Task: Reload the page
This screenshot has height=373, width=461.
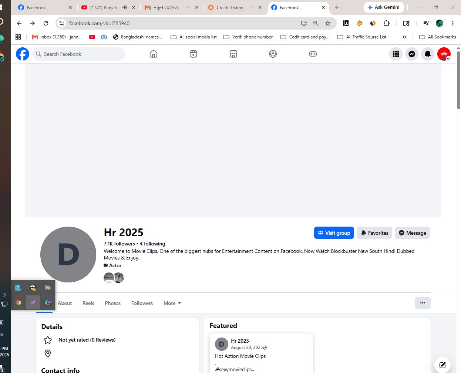Action: point(46,23)
